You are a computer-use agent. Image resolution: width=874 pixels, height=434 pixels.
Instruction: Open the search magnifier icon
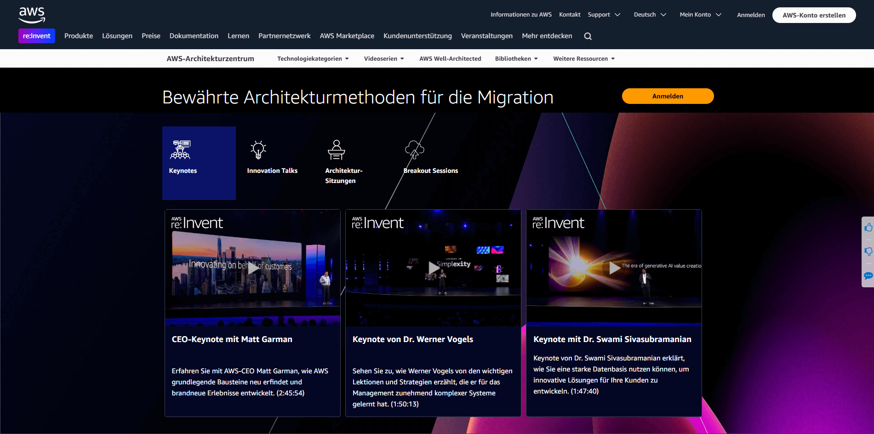588,36
